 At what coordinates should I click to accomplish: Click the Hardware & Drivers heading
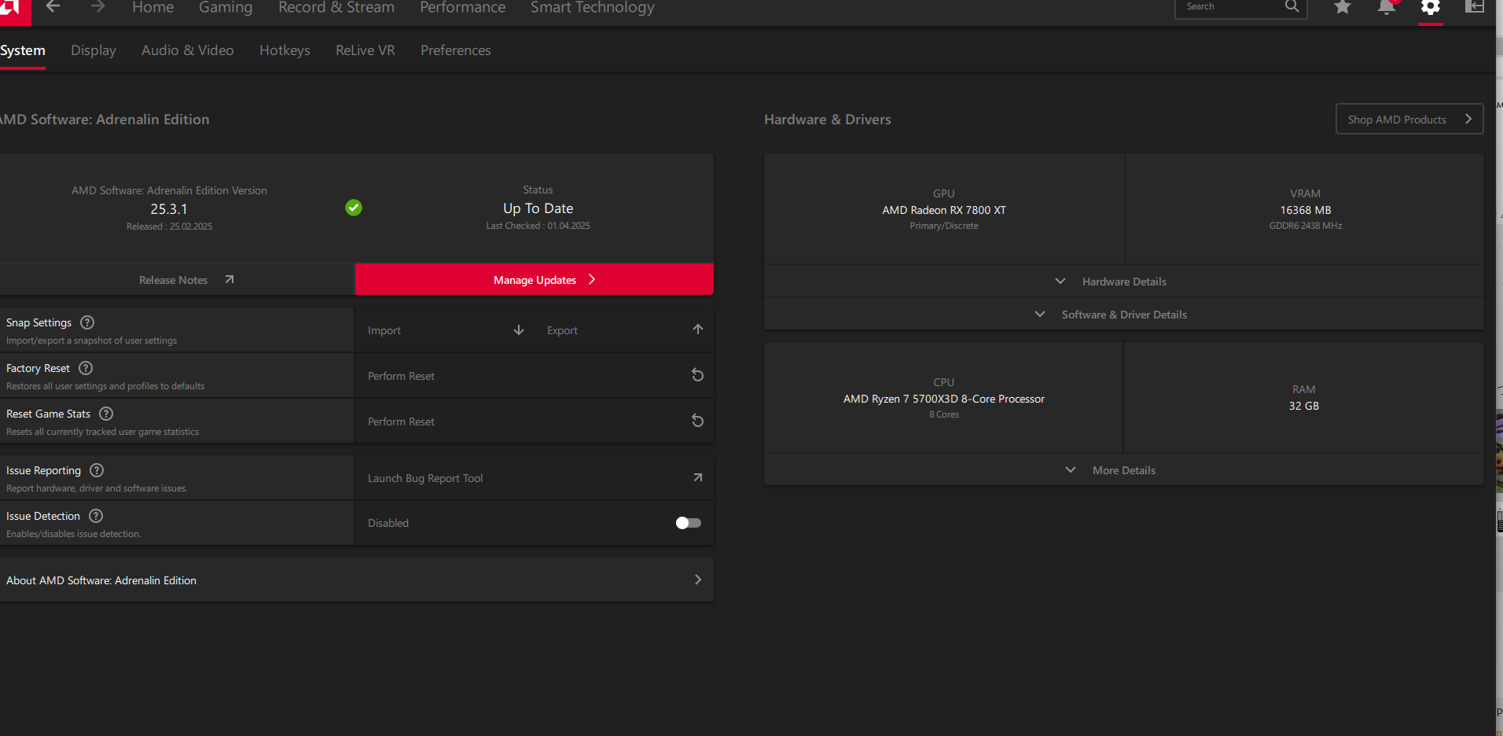pyautogui.click(x=828, y=120)
